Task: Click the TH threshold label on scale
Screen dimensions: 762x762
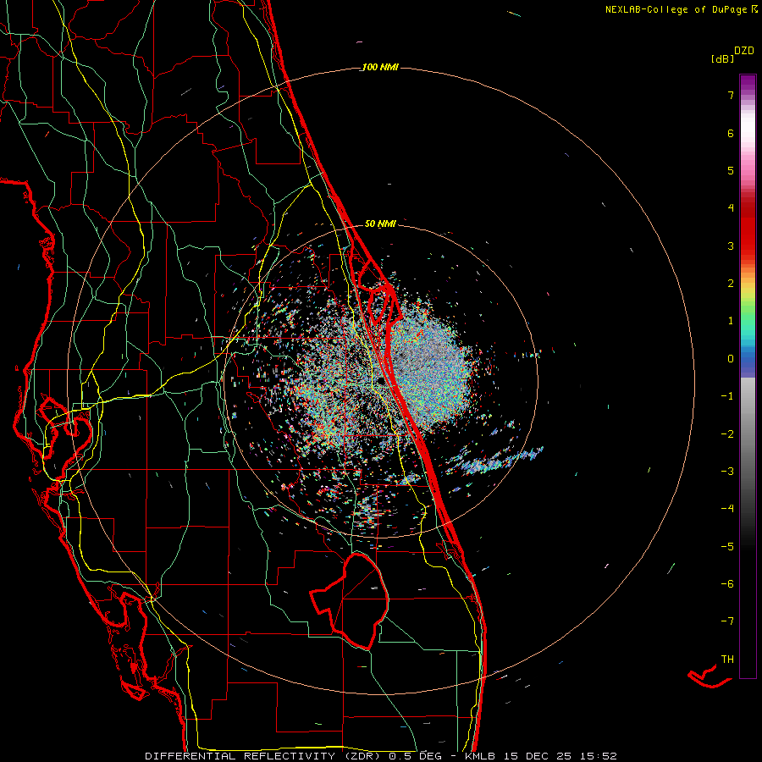Action: (727, 659)
